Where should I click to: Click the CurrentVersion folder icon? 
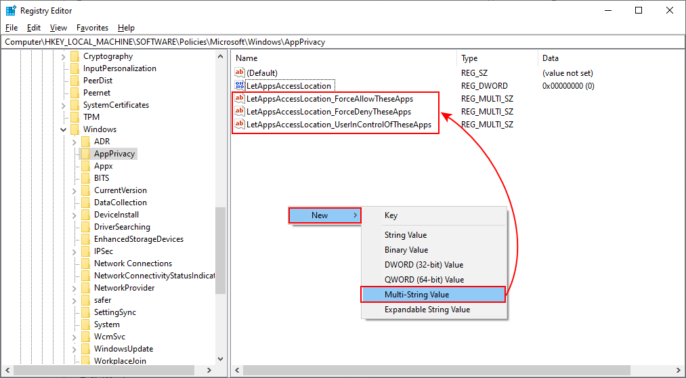coord(86,190)
